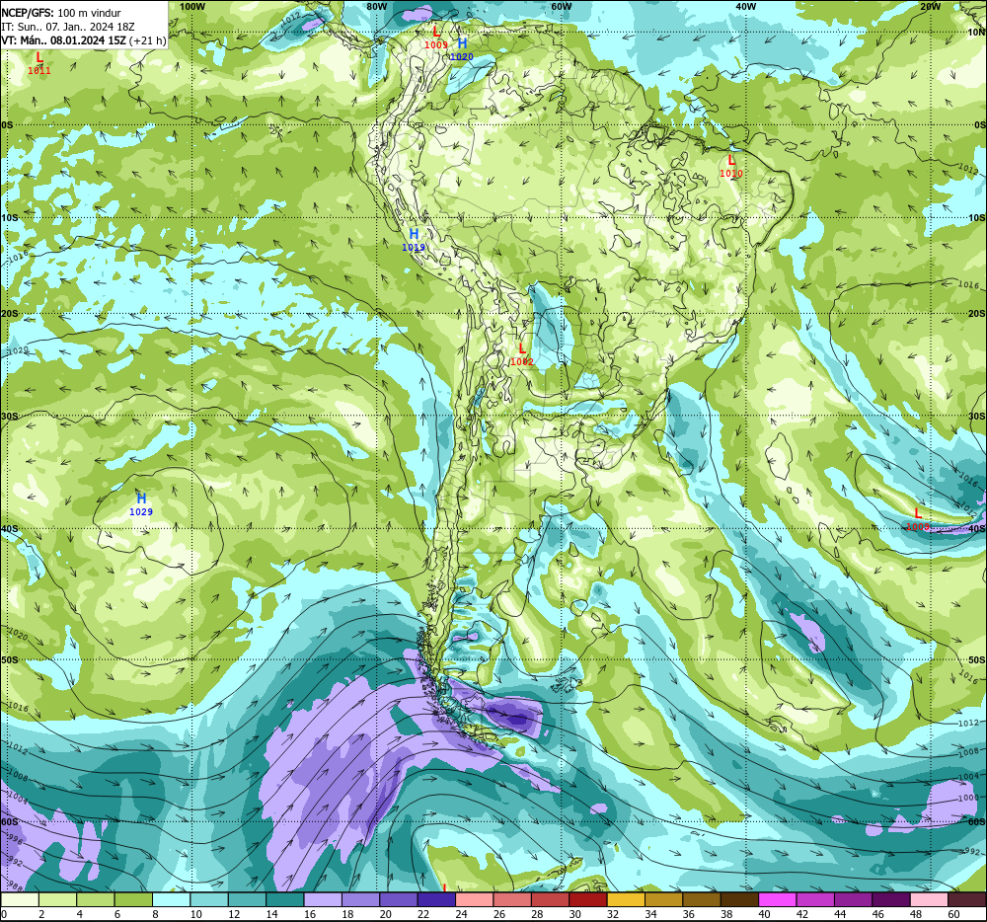Pick the 24–26 pink legend swatch

click(x=474, y=900)
